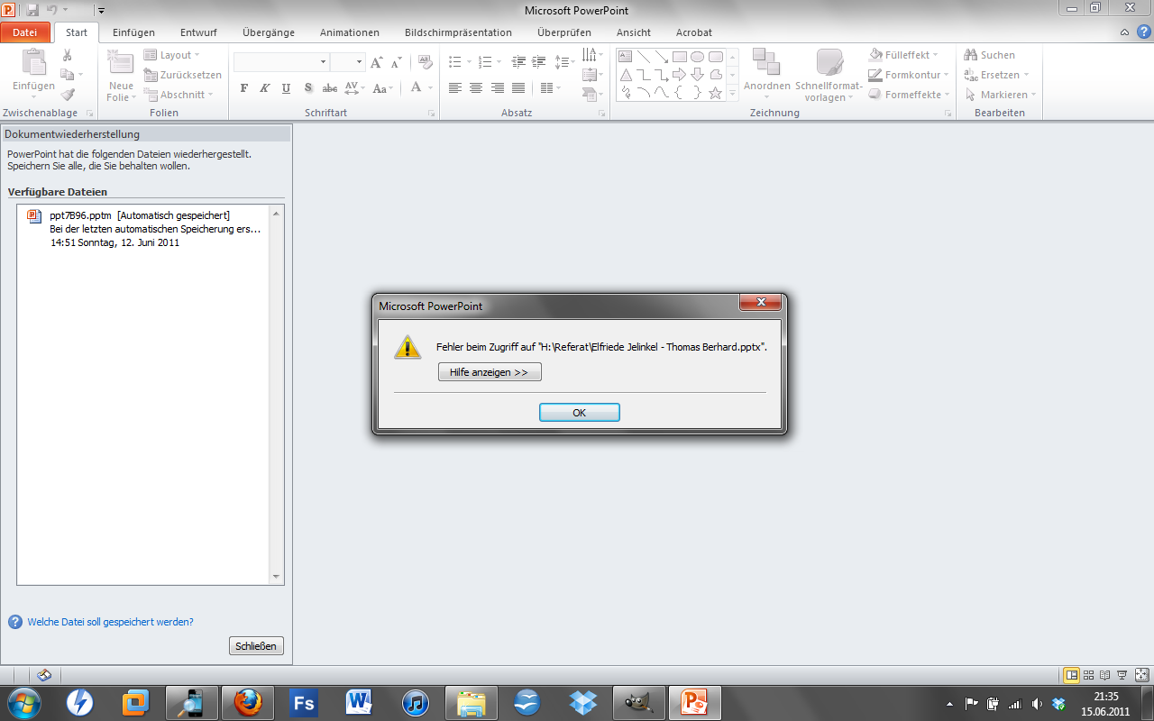Expand the Formeffekte dropdown

(x=909, y=95)
